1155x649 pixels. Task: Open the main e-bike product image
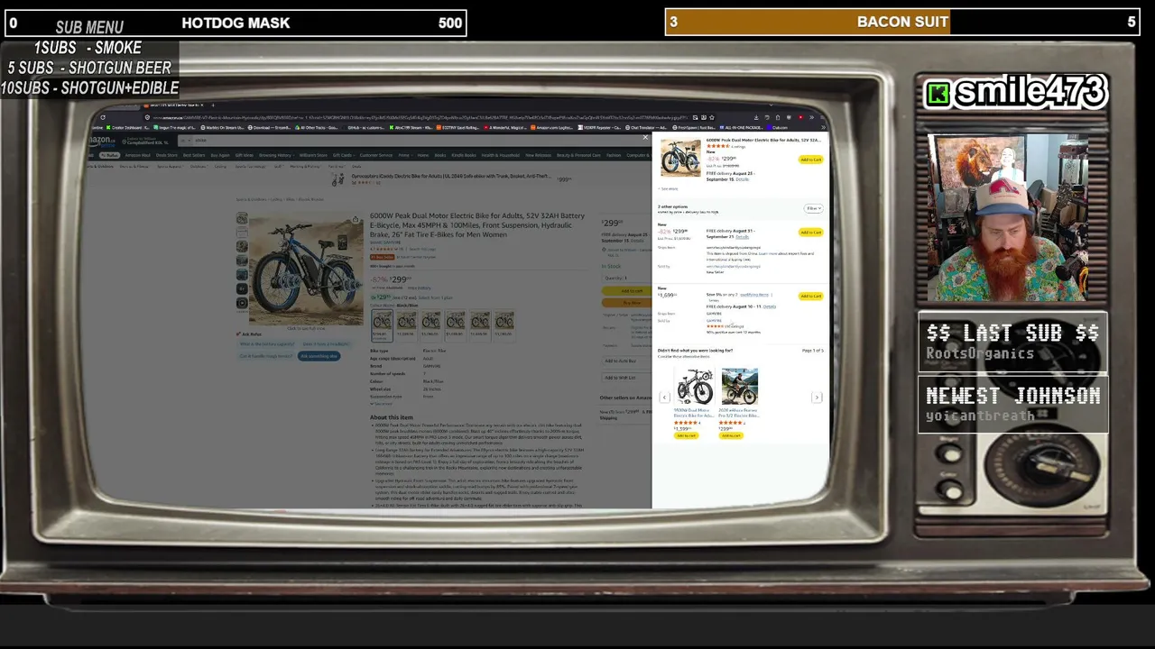pos(305,268)
